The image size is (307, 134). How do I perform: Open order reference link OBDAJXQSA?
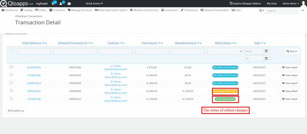point(34,91)
